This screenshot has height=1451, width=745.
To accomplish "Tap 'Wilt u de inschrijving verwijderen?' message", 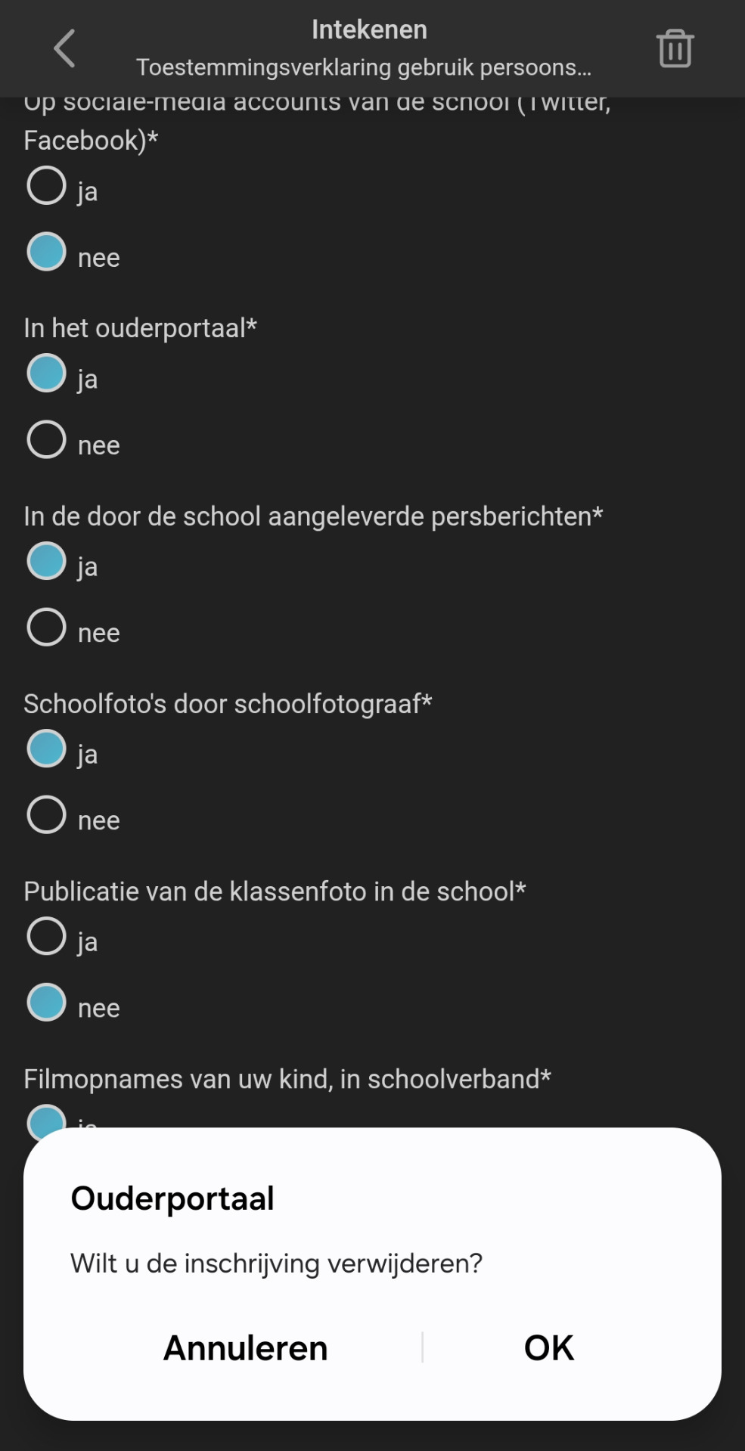I will click(276, 1263).
